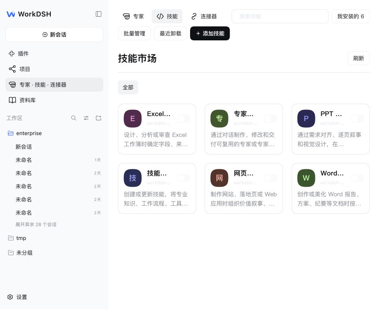Viewport: 379px width, 309px height.
Task: Open 制作网站、落地页或 Web description
Action: (243, 199)
